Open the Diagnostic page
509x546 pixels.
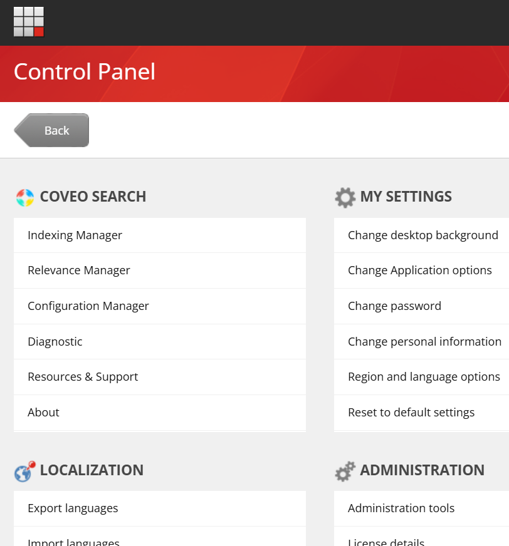coord(55,342)
